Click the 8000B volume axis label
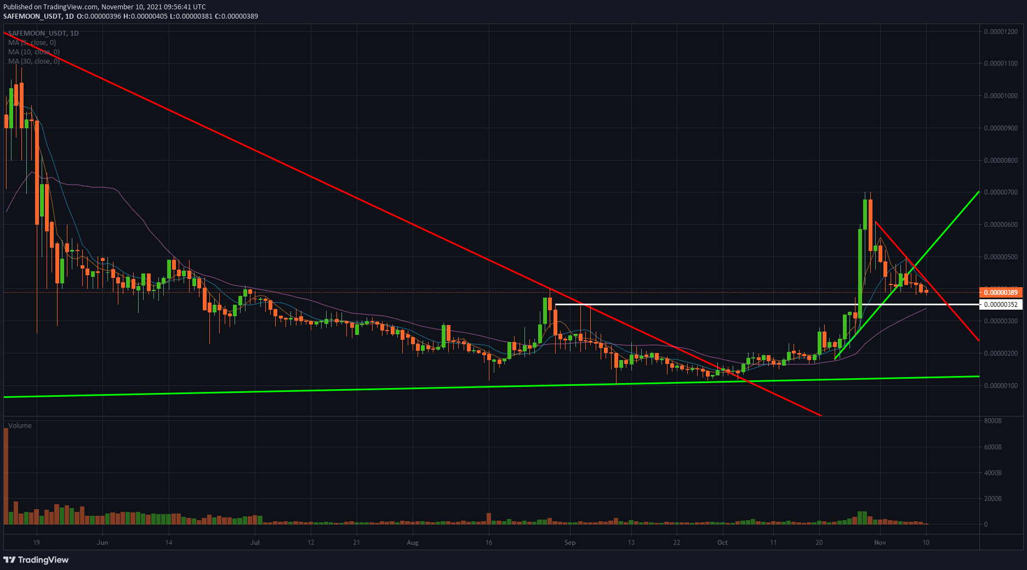1027x570 pixels. point(993,421)
